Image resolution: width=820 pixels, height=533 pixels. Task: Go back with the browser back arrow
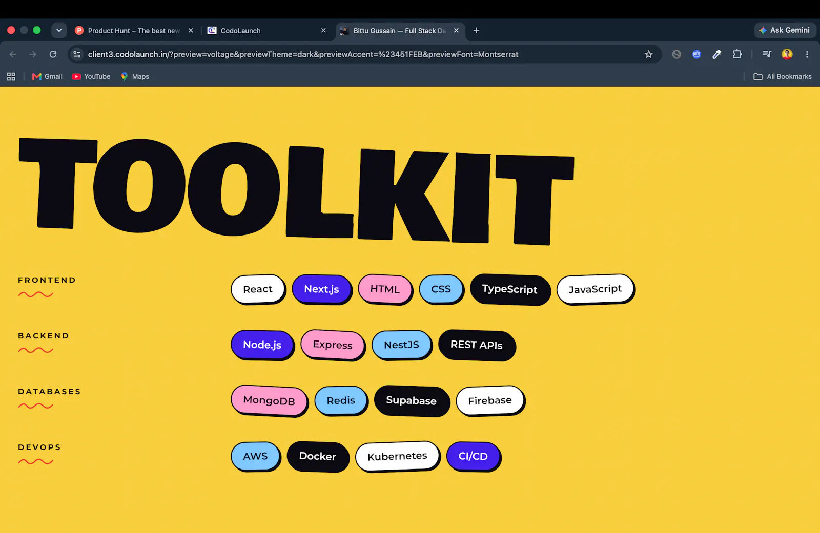[13, 54]
